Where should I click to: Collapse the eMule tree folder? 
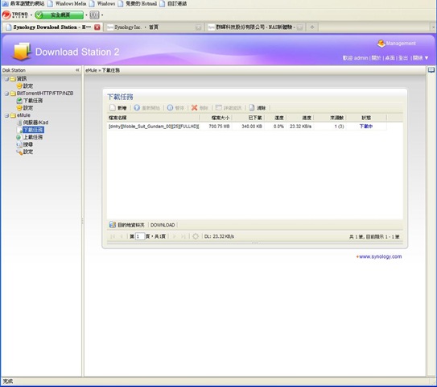click(6, 115)
